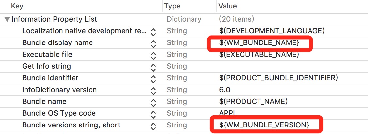
Task: Open key stepper for Bundle name row
Action: point(153,102)
